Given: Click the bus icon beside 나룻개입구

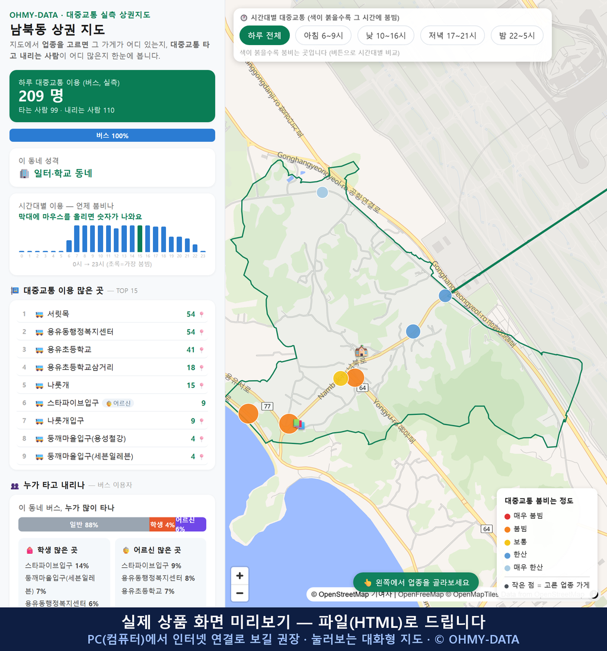Looking at the screenshot, I should 40,421.
